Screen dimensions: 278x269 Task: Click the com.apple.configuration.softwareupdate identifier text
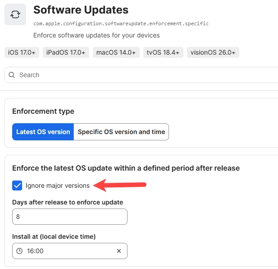click(121, 23)
